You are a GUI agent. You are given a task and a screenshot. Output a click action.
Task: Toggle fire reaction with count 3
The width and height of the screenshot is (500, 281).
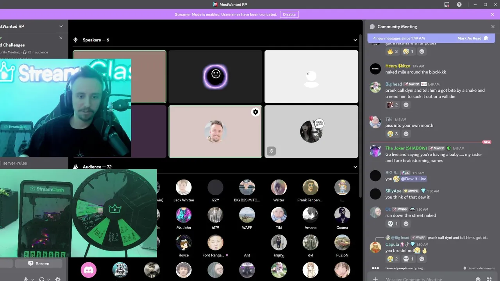(393, 52)
